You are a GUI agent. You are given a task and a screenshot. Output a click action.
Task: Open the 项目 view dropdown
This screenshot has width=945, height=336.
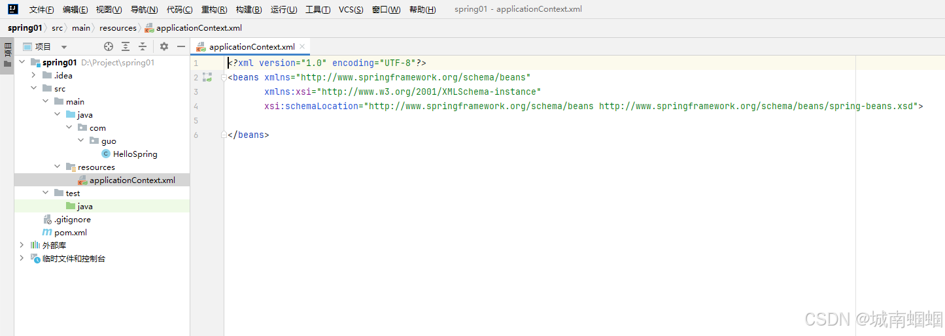click(x=64, y=47)
